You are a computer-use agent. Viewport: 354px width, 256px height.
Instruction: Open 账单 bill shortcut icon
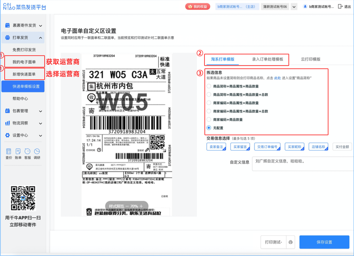click(18, 151)
